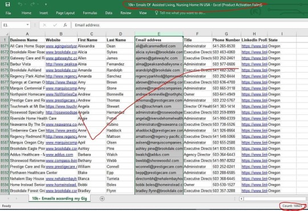Open the File menu
The height and width of the screenshot is (211, 308).
point(8,13)
